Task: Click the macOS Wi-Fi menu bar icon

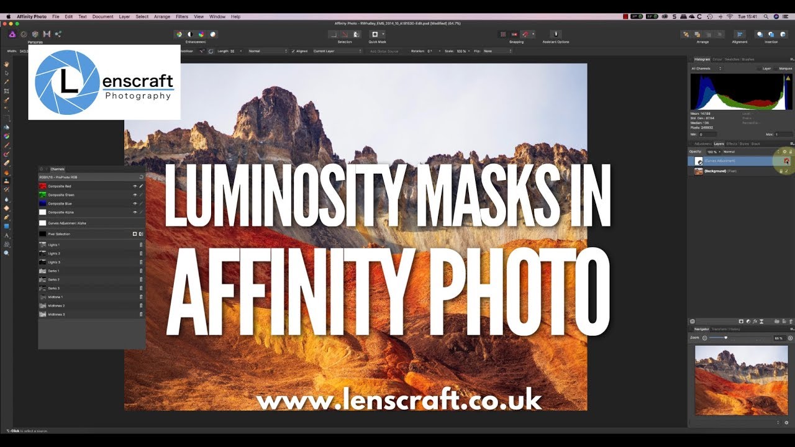Action: click(729, 16)
